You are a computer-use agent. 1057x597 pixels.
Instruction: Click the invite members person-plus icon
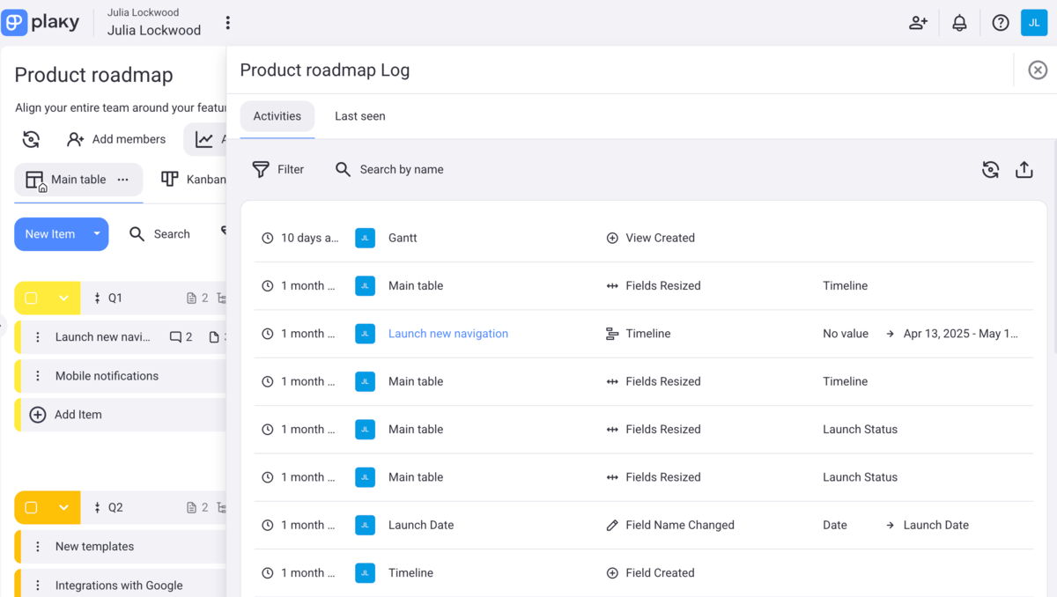pos(918,22)
